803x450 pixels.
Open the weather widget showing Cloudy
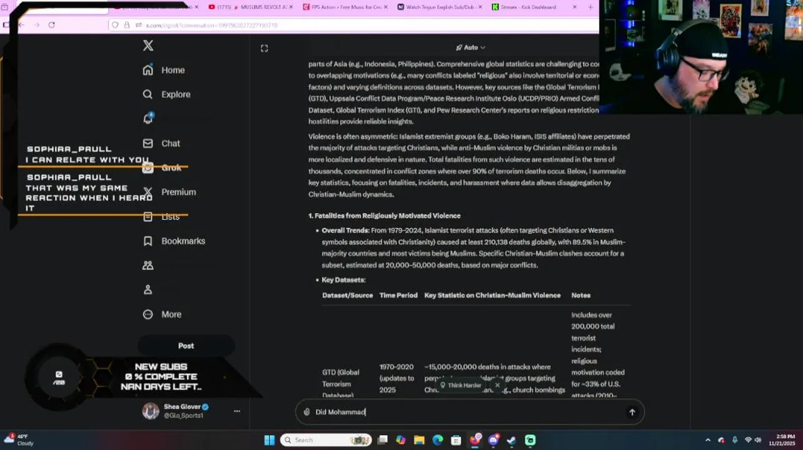18,440
